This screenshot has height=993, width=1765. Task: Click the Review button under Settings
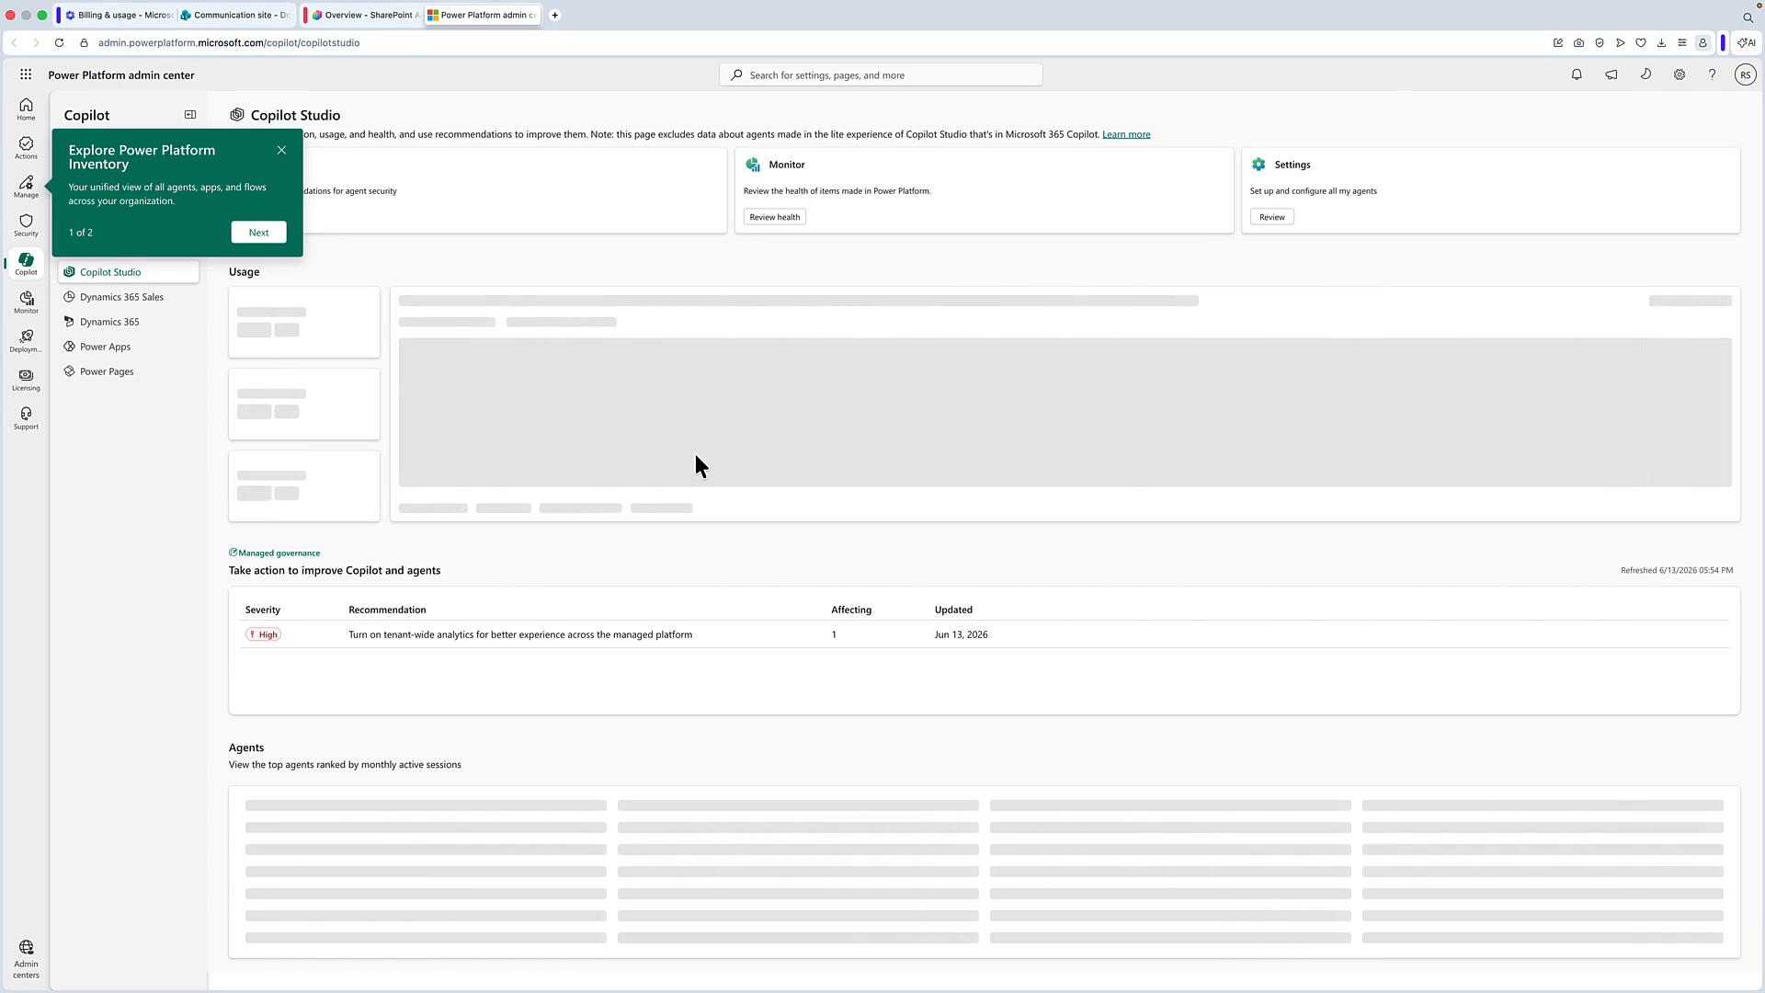[x=1272, y=217]
